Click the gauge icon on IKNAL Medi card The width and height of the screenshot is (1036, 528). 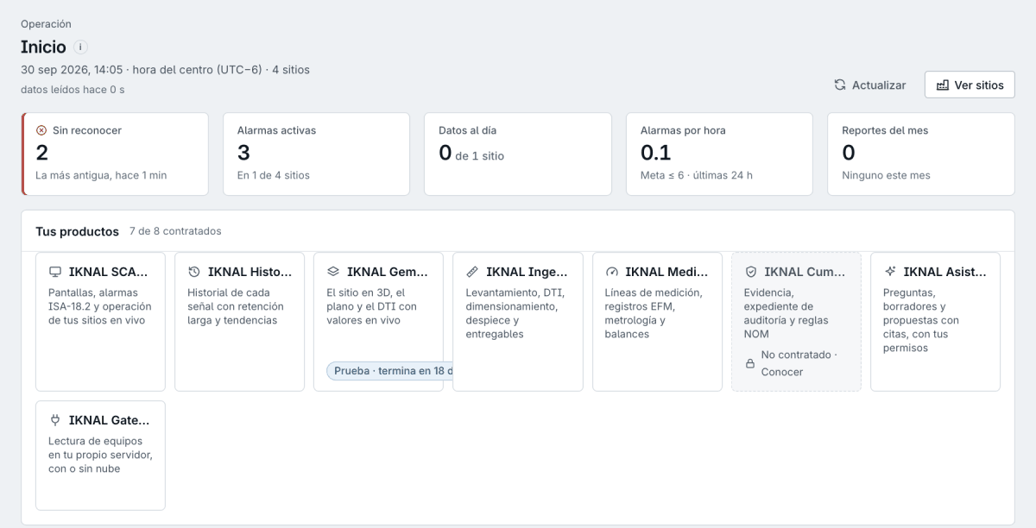611,272
